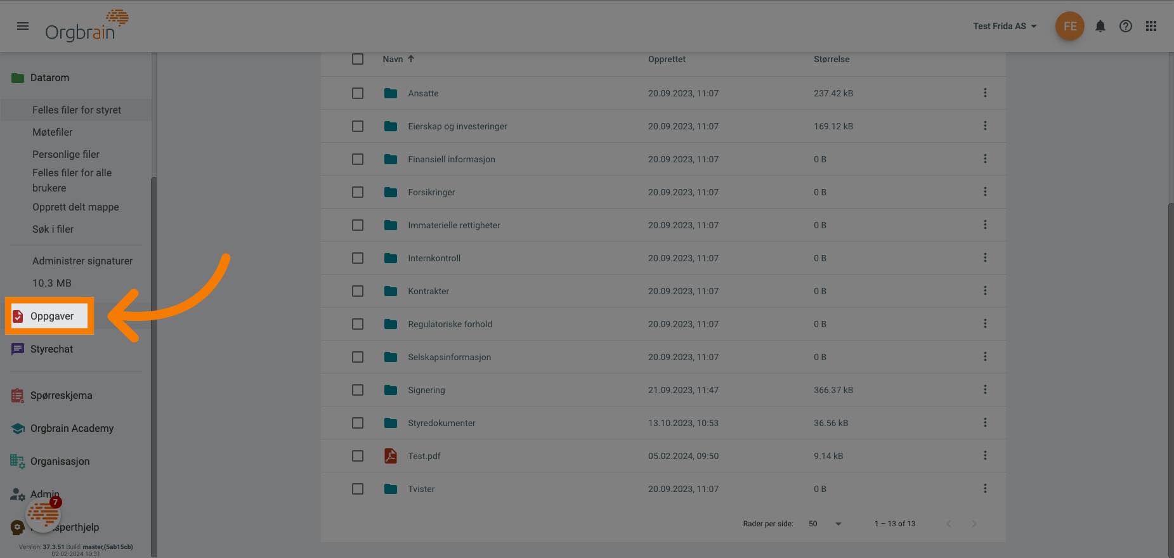Open the Test.pdf file icon
1174x558 pixels.
[391, 456]
